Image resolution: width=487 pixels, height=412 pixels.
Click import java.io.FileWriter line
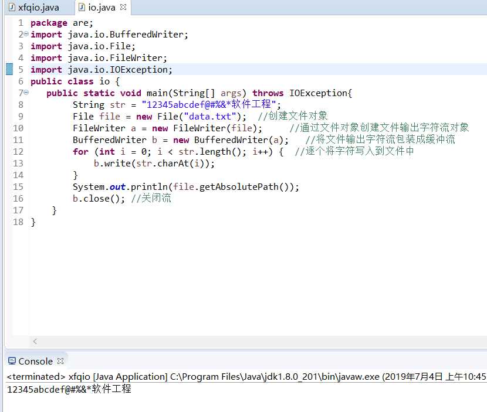pos(99,58)
